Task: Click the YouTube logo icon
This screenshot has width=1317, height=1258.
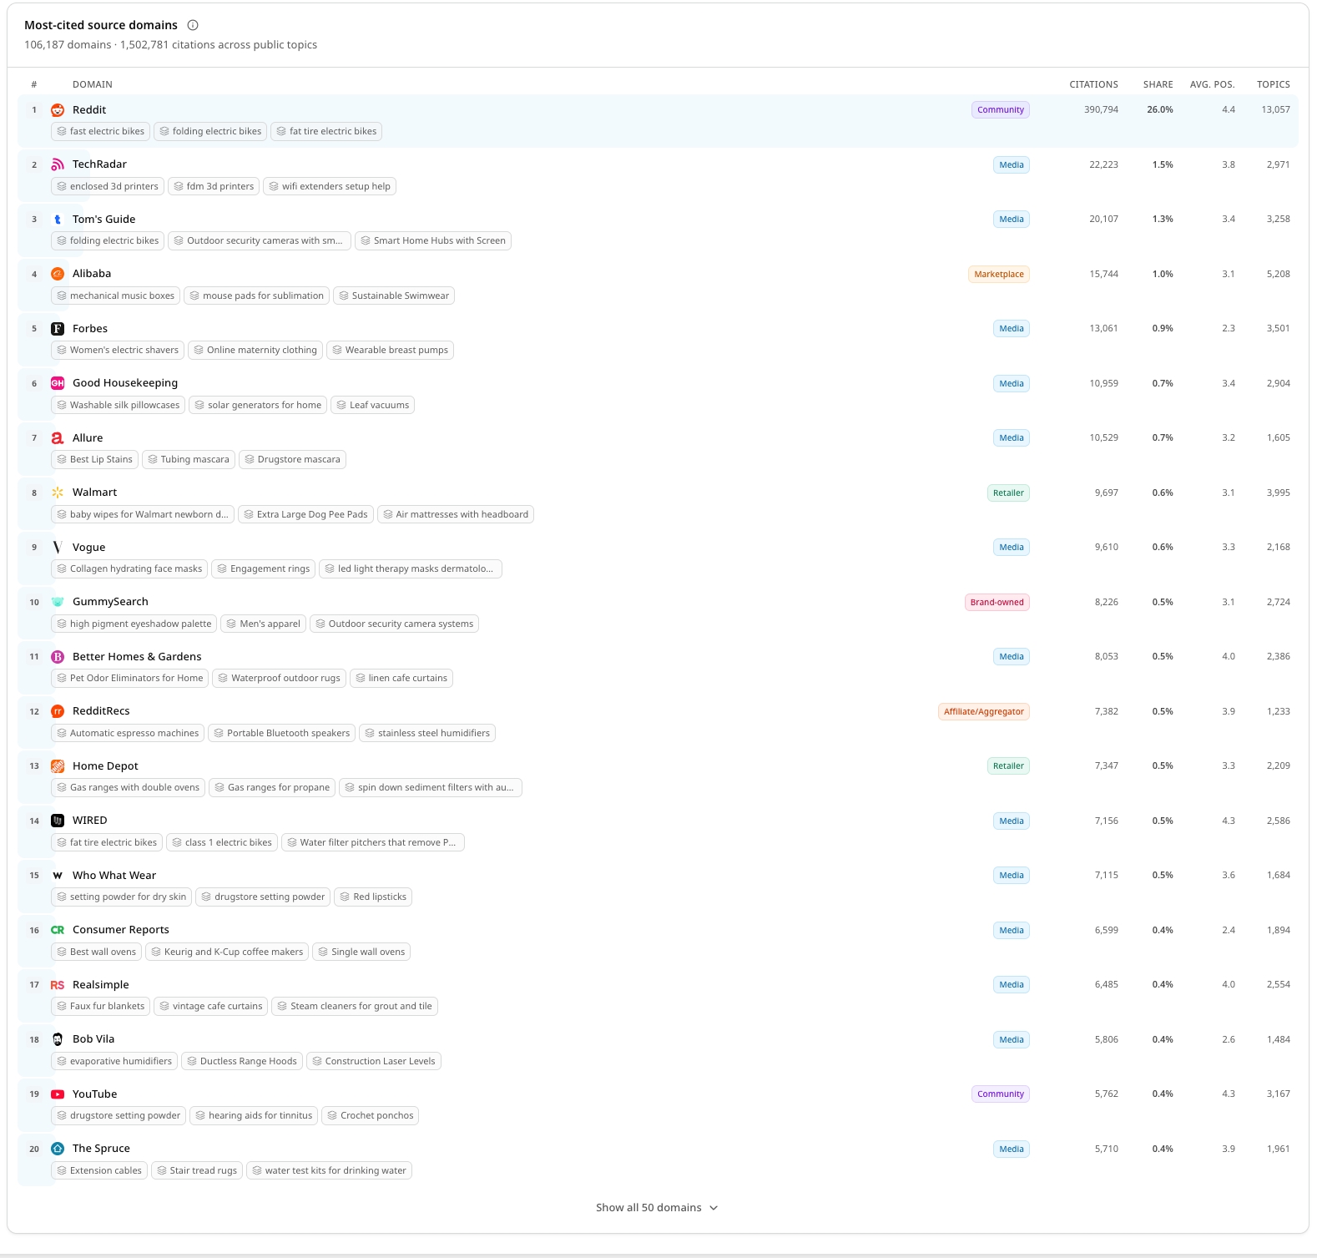Action: [58, 1094]
